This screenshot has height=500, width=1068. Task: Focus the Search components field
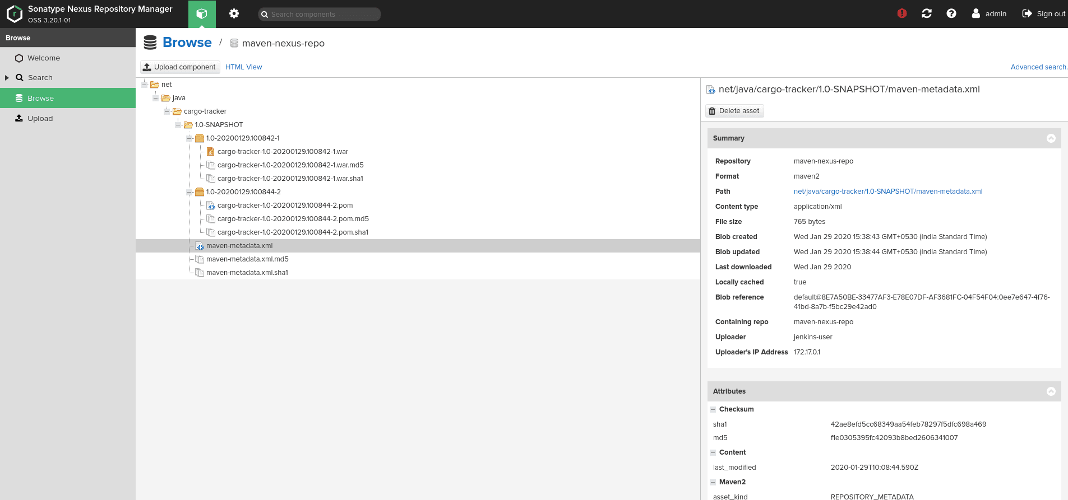point(320,15)
